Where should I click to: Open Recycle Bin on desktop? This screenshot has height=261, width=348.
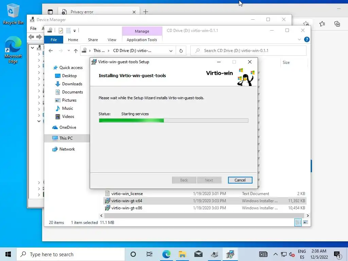[x=13, y=14]
